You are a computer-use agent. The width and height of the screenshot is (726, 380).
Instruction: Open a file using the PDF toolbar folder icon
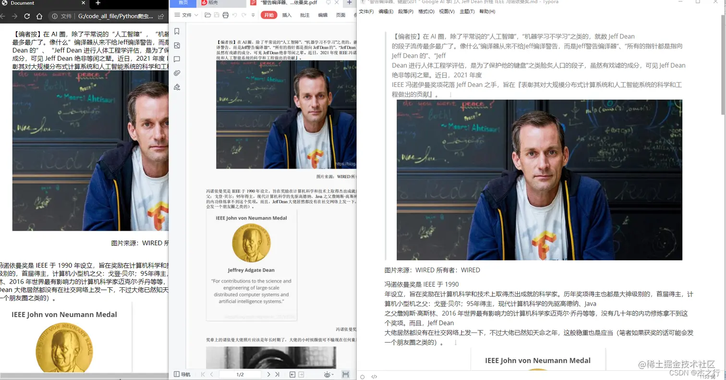(208, 15)
